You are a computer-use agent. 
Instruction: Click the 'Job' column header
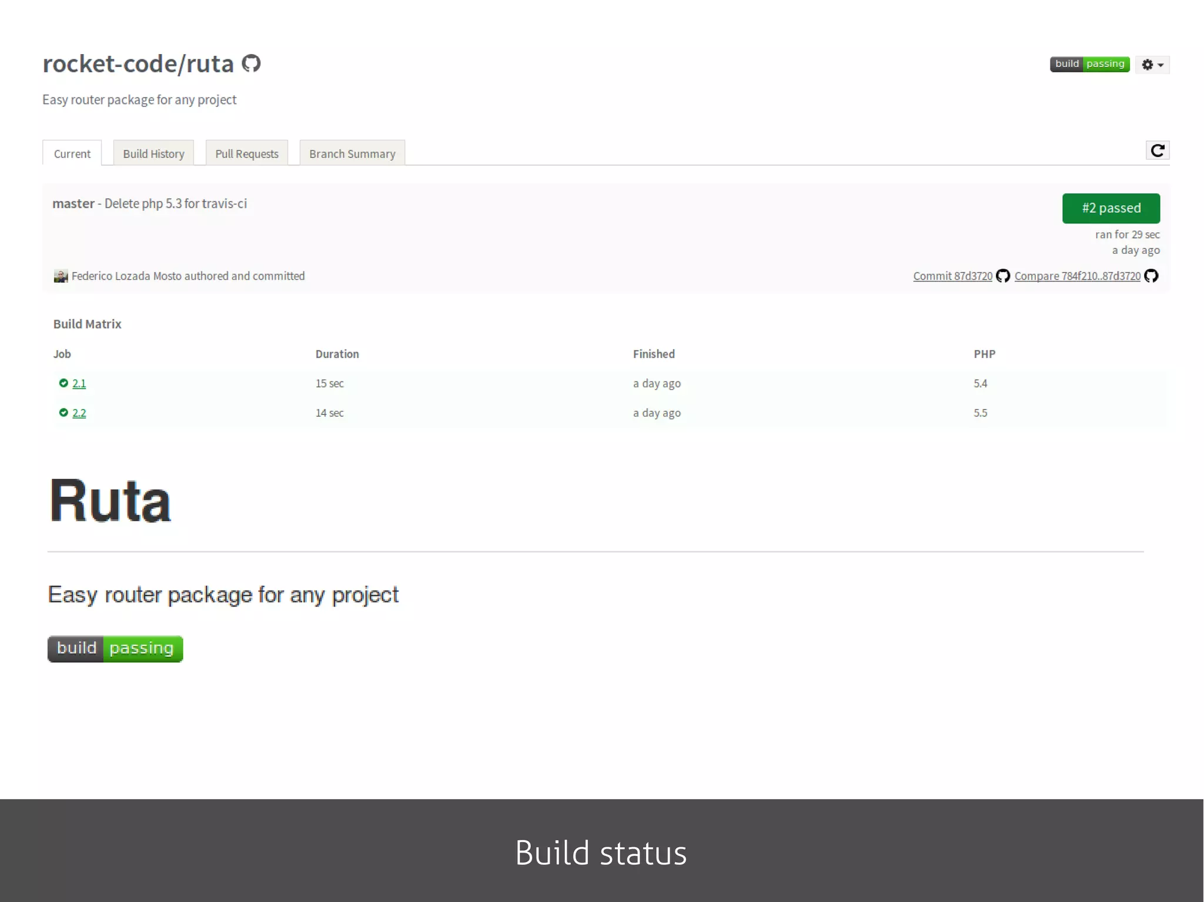(62, 354)
